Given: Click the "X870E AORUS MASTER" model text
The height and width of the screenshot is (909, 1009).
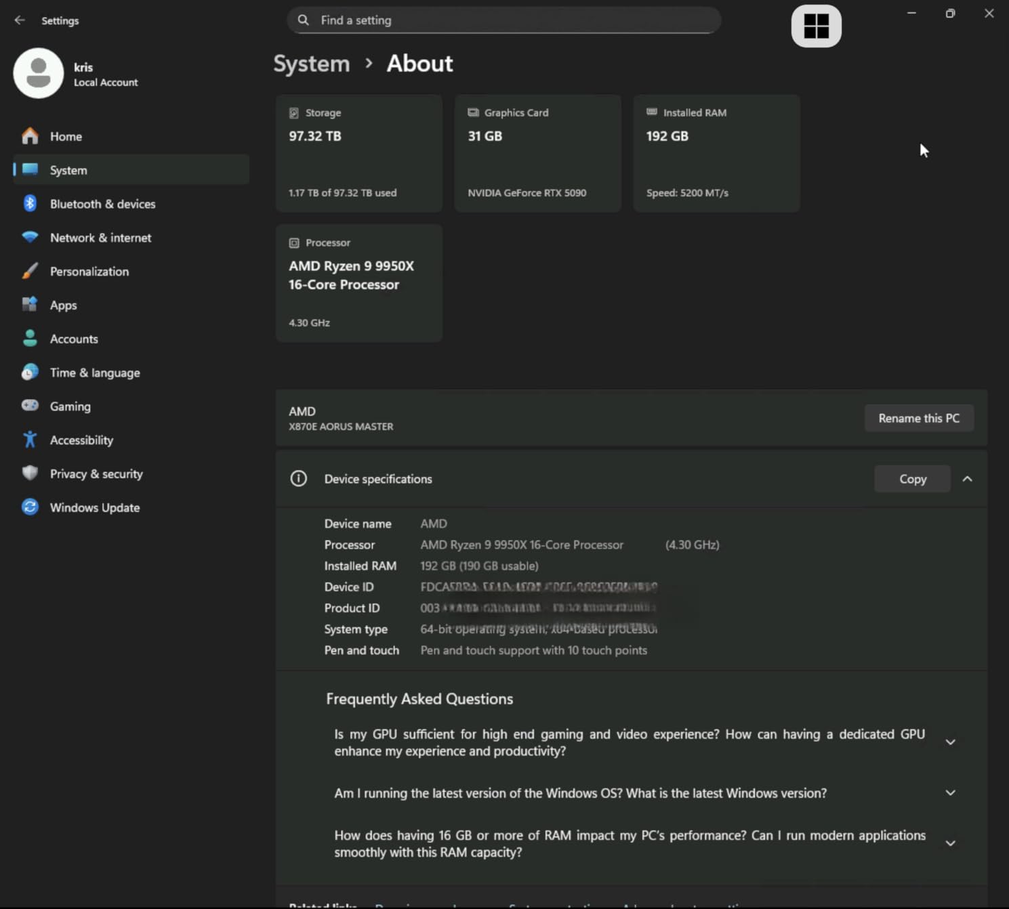Looking at the screenshot, I should (x=341, y=427).
